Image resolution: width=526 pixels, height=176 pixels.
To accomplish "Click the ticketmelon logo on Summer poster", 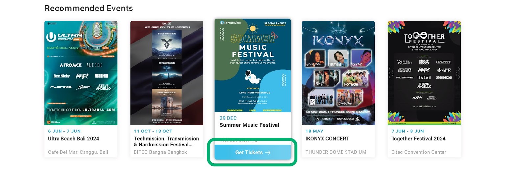I will (x=230, y=23).
